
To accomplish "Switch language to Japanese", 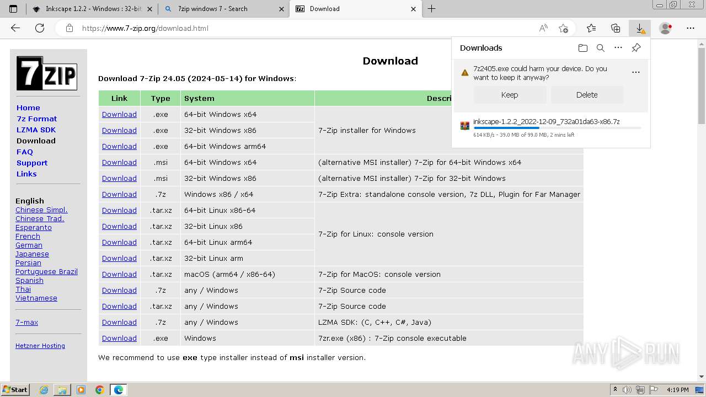I will pos(32,254).
